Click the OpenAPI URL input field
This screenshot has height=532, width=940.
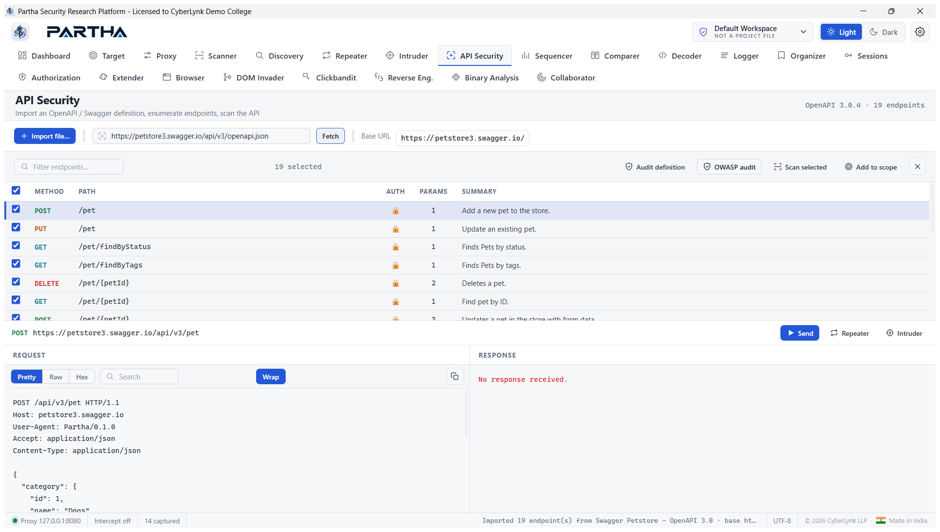201,136
